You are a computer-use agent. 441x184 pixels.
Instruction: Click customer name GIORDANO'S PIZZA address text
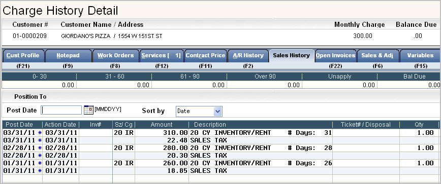111,36
